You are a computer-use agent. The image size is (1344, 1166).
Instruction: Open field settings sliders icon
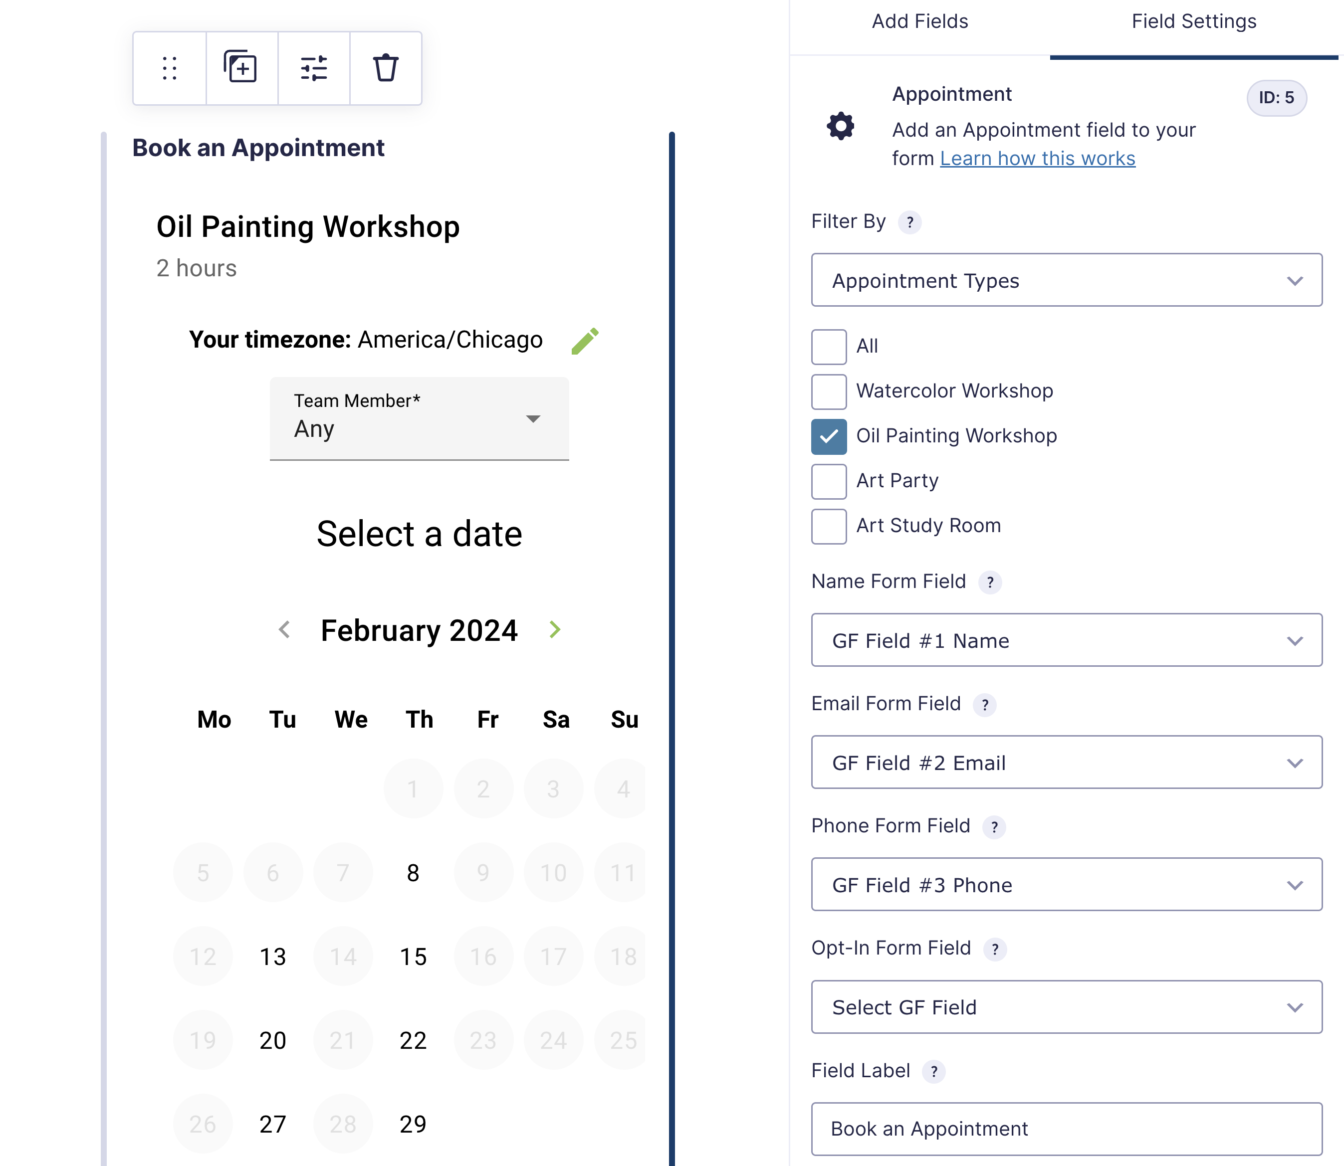point(314,68)
